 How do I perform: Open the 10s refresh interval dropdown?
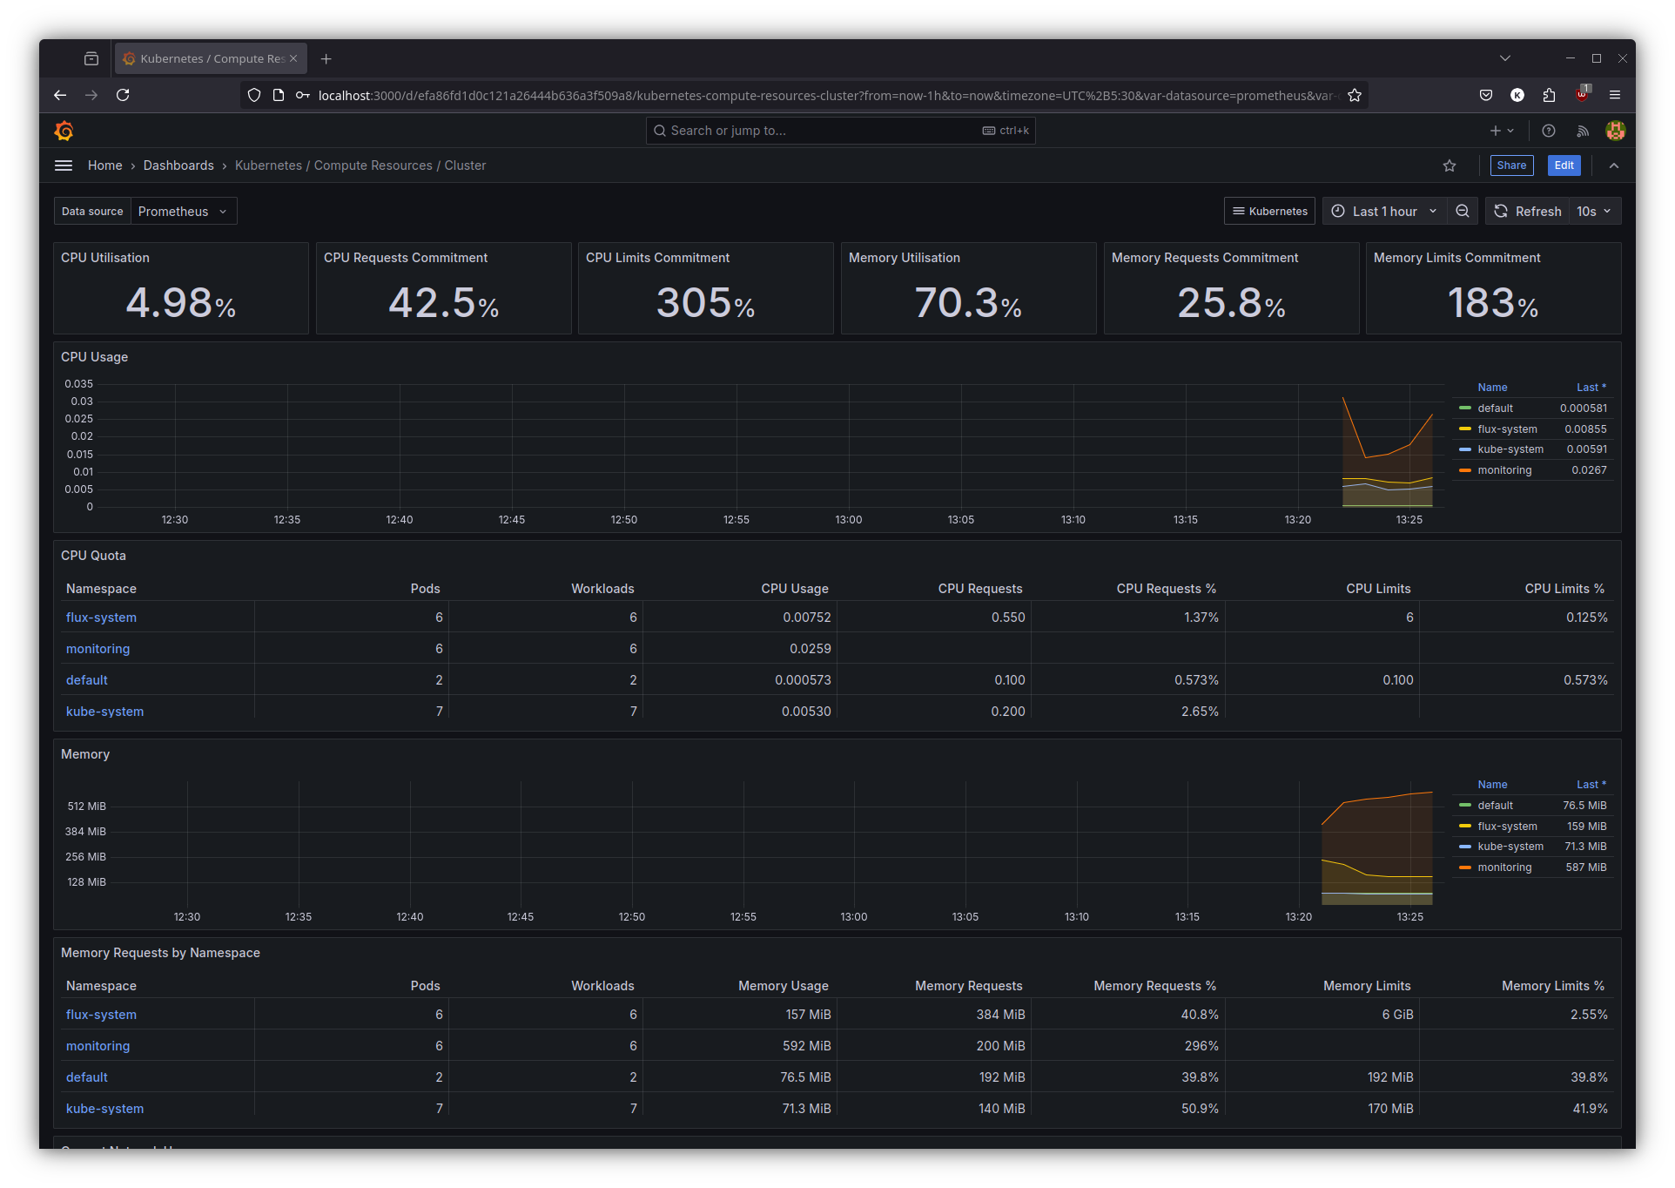1594,211
